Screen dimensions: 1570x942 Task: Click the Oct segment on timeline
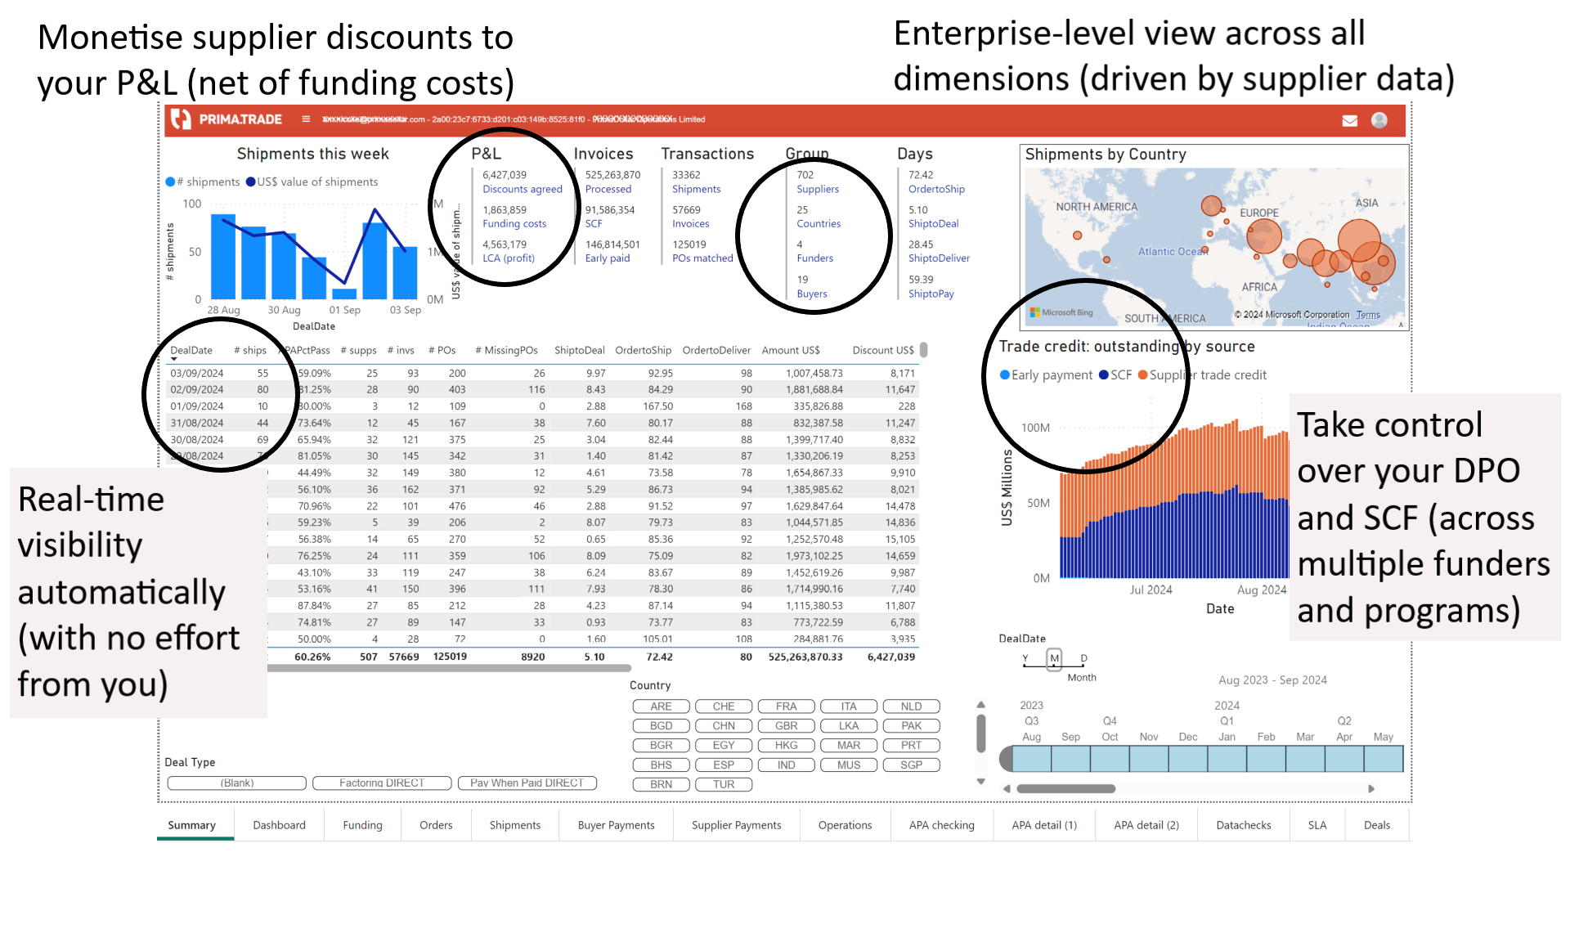click(1110, 759)
